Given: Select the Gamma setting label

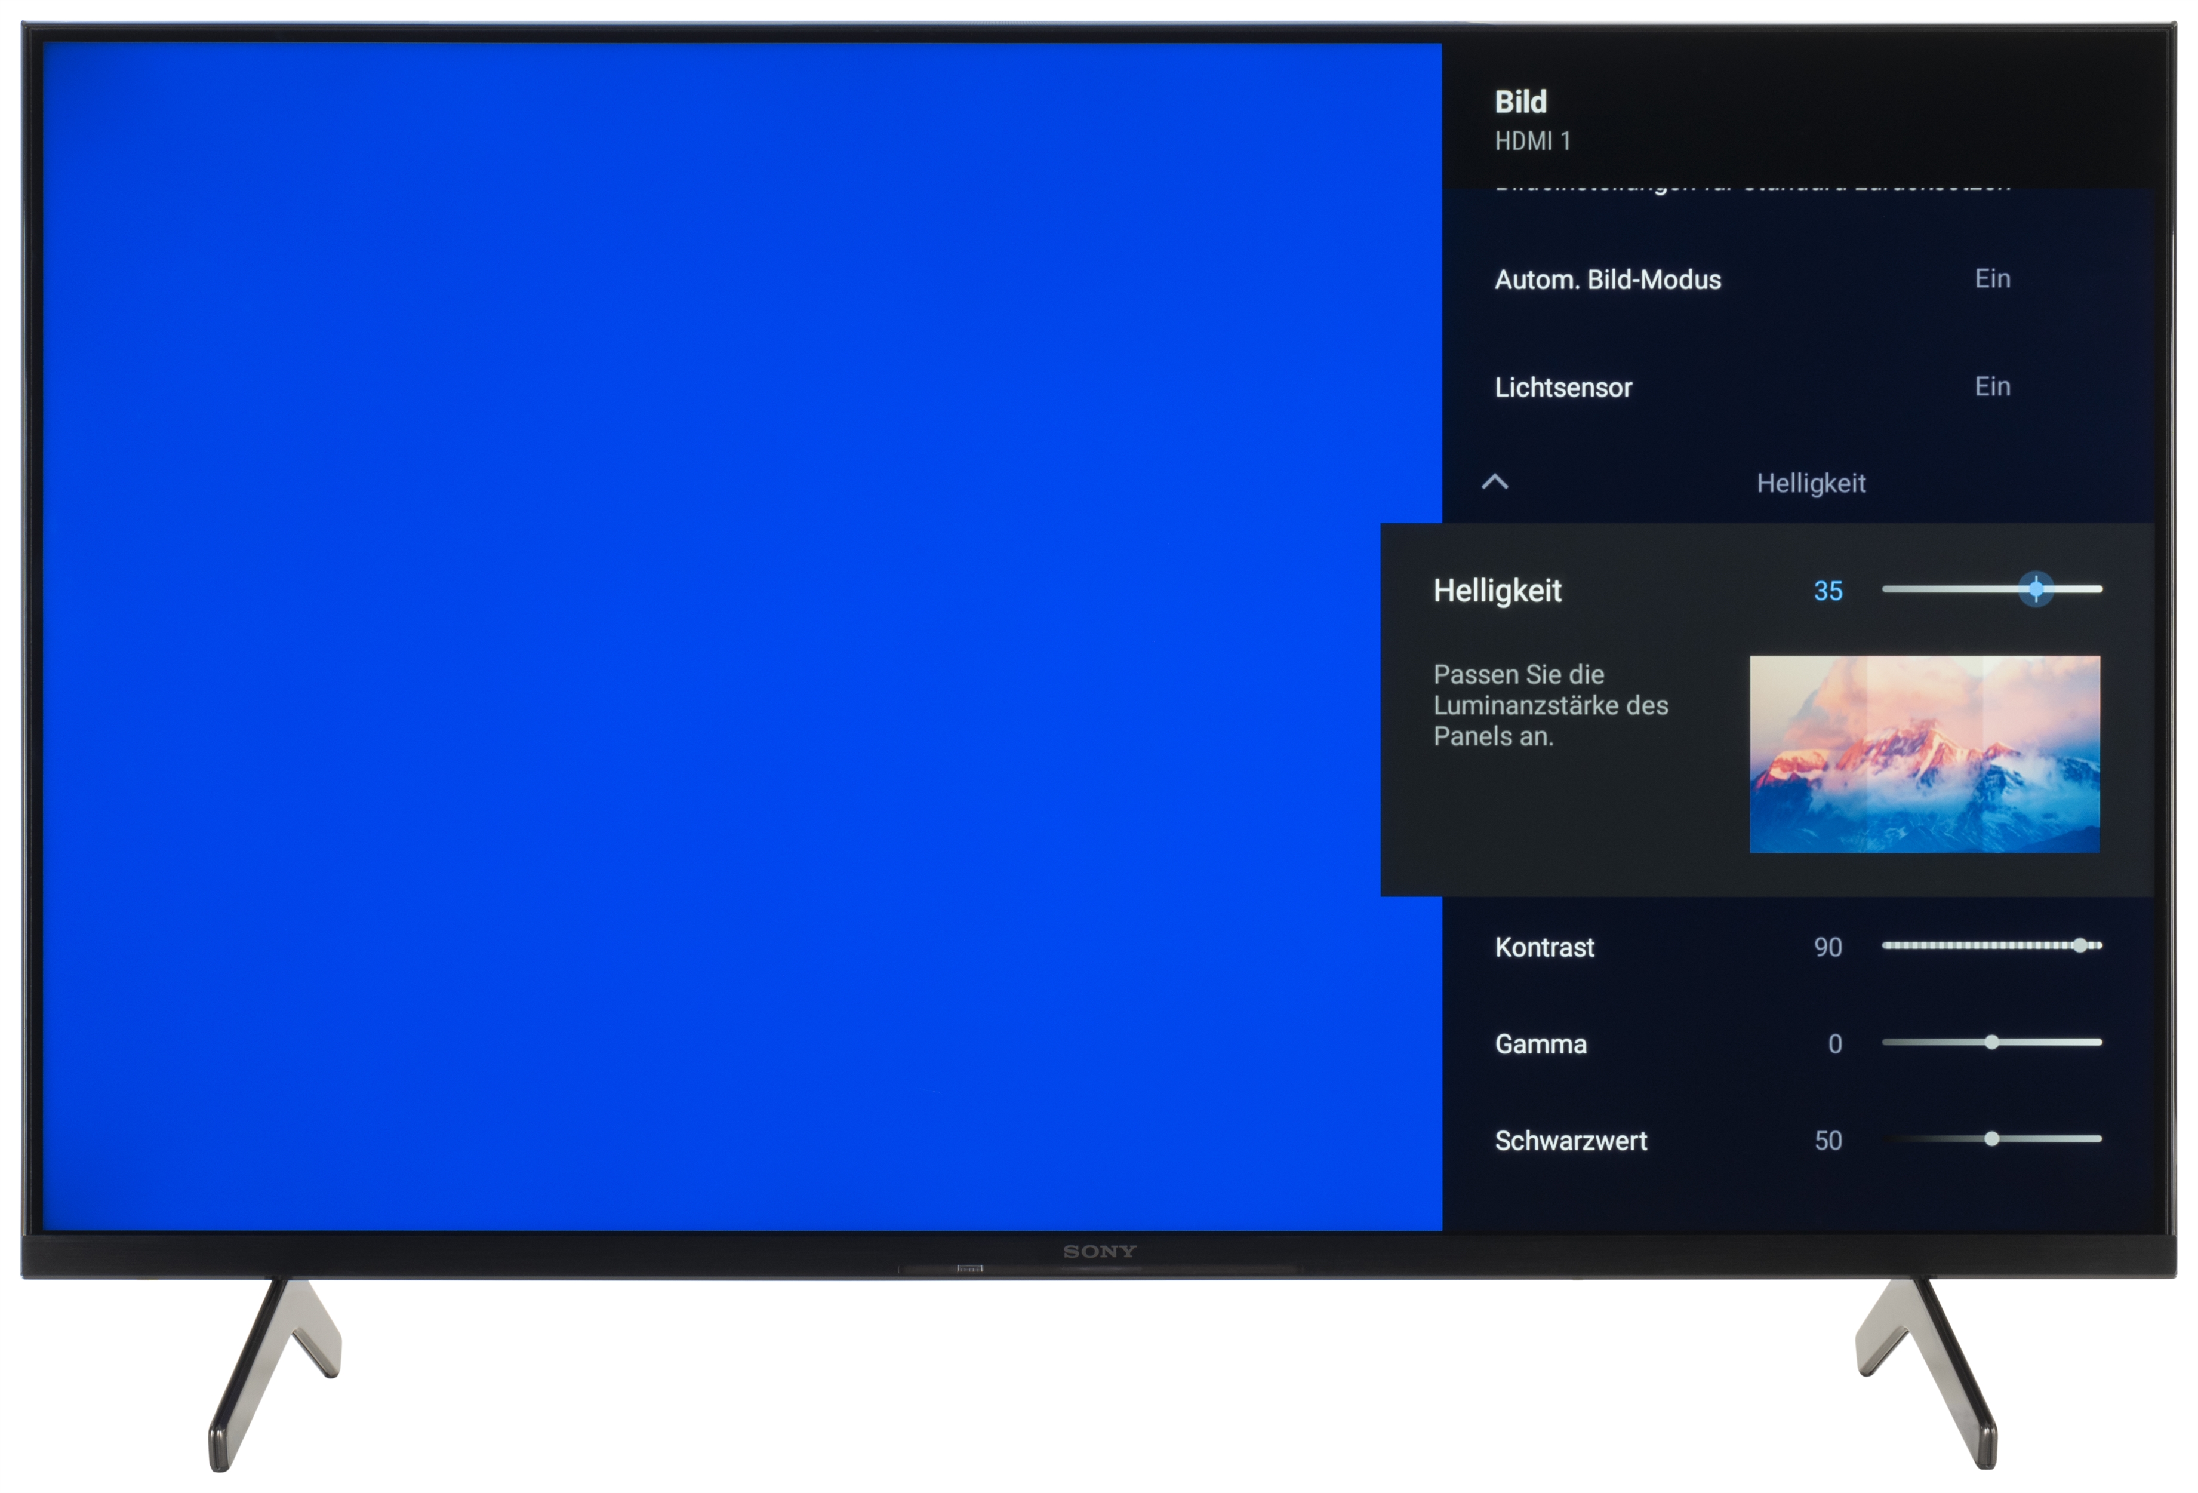Looking at the screenshot, I should (1541, 1045).
